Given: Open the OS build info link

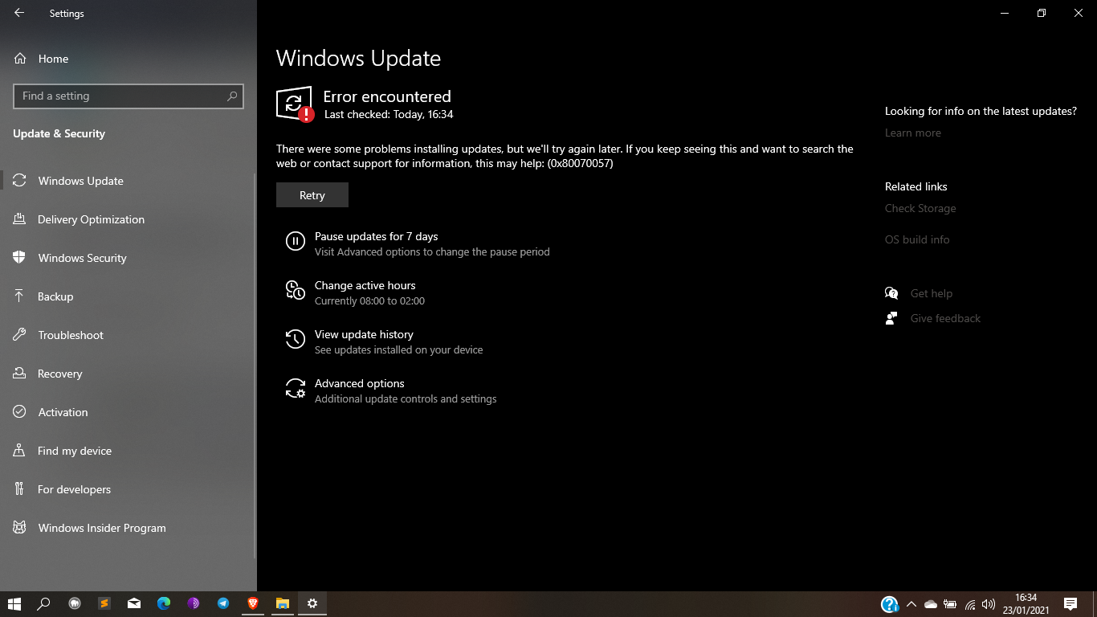Looking at the screenshot, I should (x=917, y=239).
